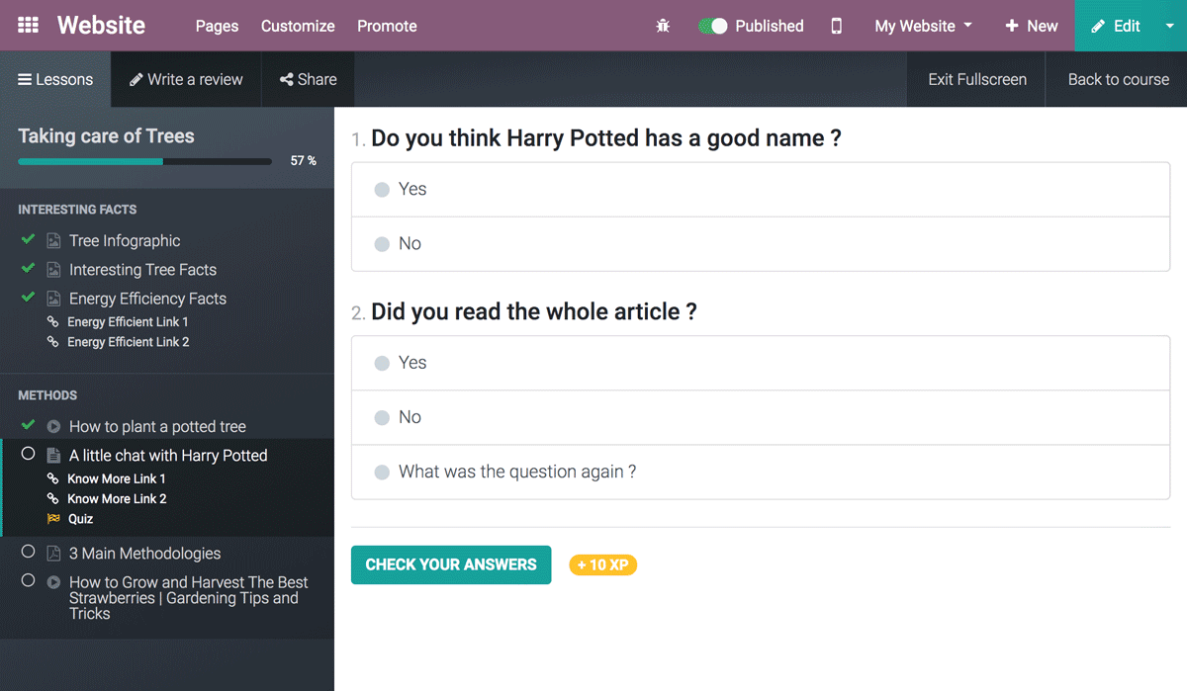
Task: Open the Customize menu
Action: point(298,26)
